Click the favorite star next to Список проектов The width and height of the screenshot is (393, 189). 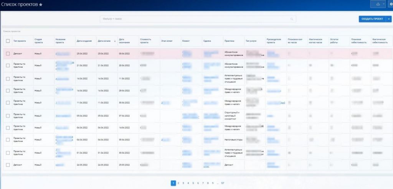pyautogui.click(x=41, y=4)
